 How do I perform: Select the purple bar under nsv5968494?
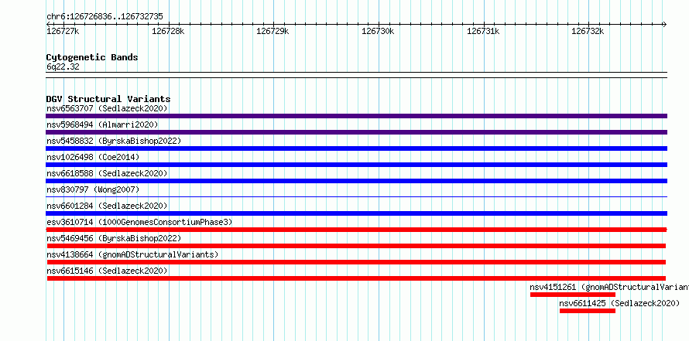(x=356, y=132)
